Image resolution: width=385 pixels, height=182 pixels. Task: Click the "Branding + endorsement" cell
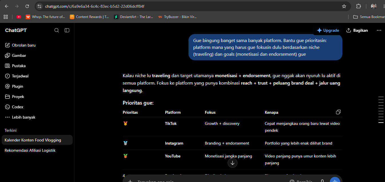[x=227, y=143]
